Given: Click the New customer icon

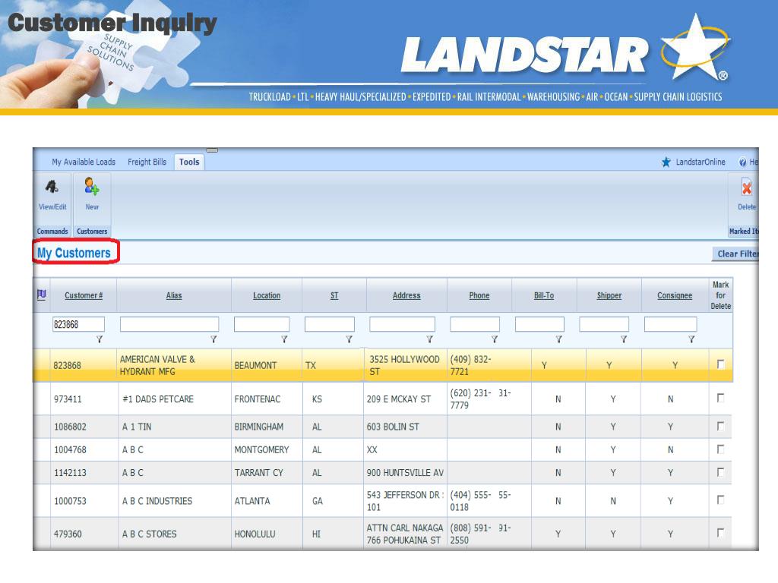Looking at the screenshot, I should 92,187.
